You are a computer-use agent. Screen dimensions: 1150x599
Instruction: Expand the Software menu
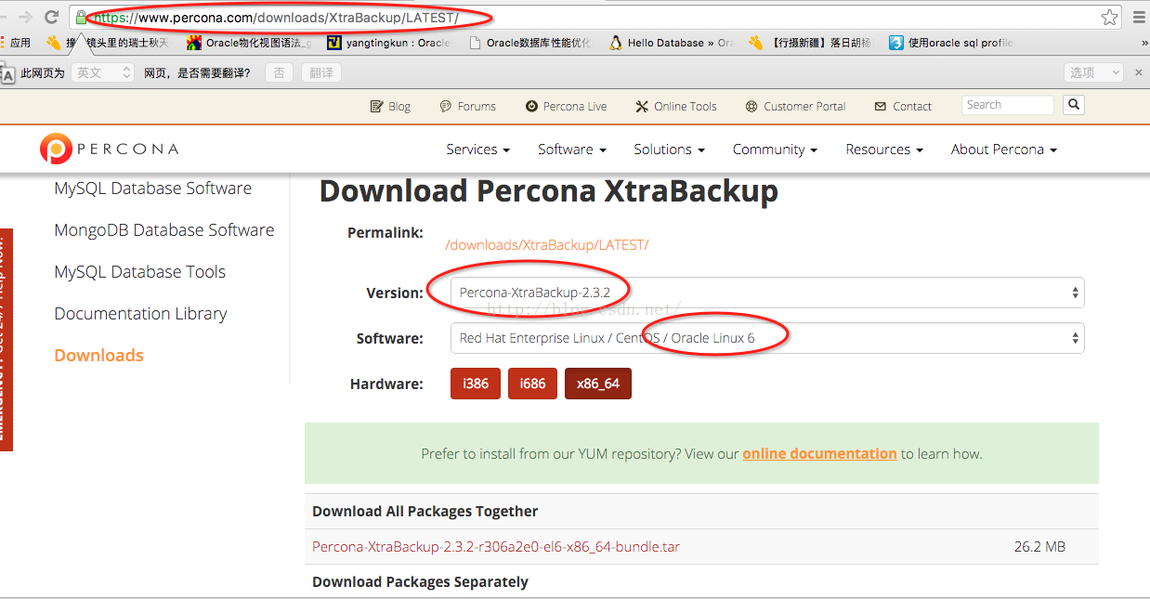571,149
